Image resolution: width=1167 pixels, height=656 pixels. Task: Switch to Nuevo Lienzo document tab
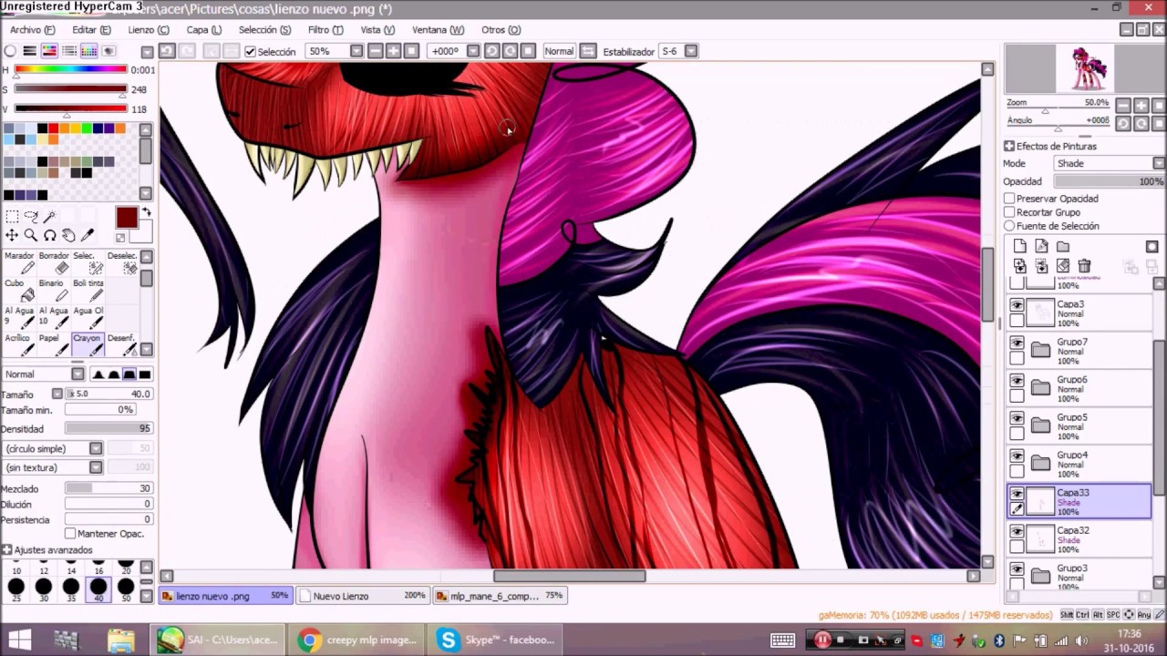pyautogui.click(x=363, y=596)
